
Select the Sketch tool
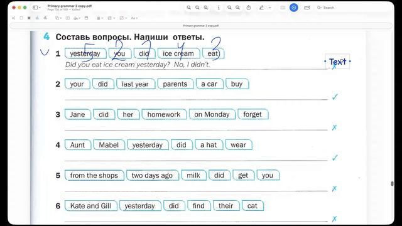(x=37, y=18)
